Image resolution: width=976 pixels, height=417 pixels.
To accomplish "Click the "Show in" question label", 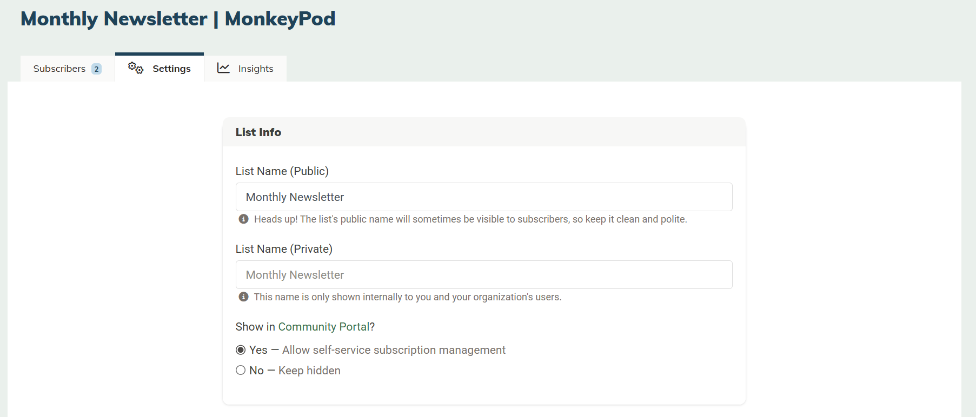I will (255, 327).
